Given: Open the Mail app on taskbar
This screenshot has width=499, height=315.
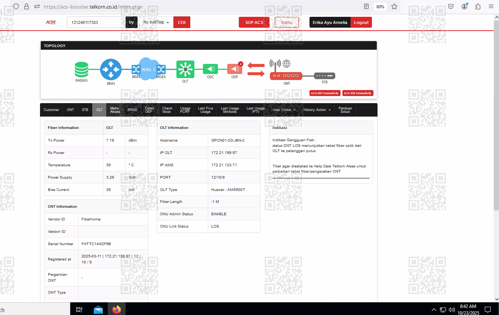Looking at the screenshot, I should (x=98, y=309).
